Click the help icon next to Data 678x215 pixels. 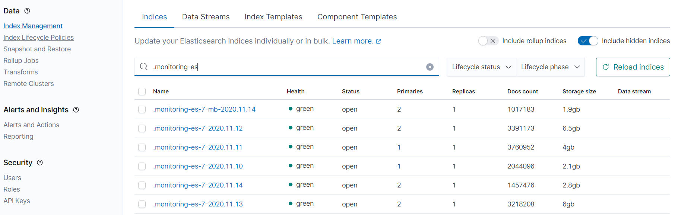click(27, 11)
